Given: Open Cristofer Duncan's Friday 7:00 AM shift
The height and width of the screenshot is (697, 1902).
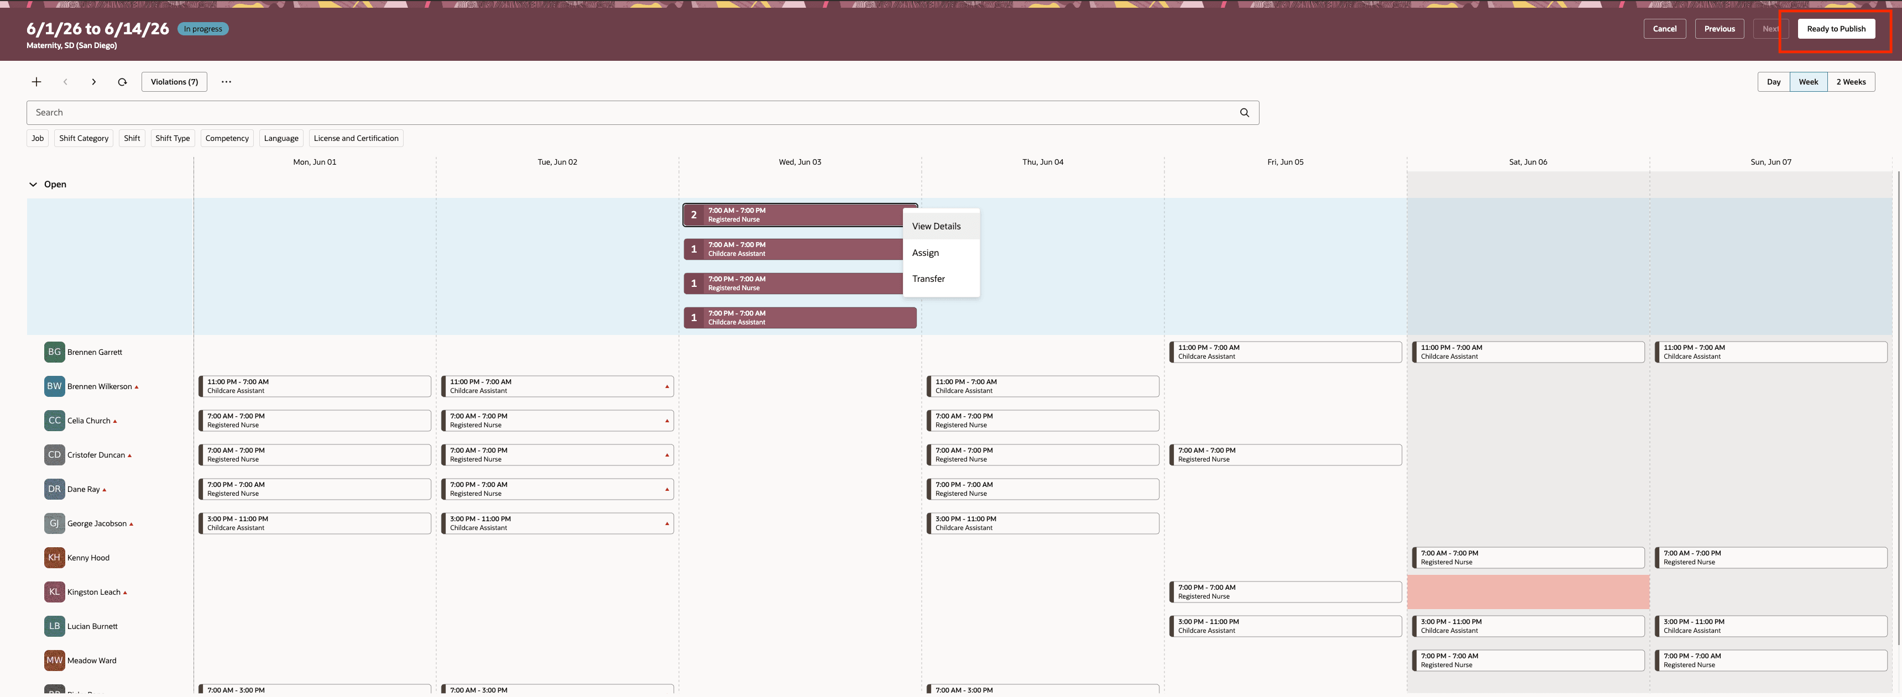Looking at the screenshot, I should [x=1286, y=455].
